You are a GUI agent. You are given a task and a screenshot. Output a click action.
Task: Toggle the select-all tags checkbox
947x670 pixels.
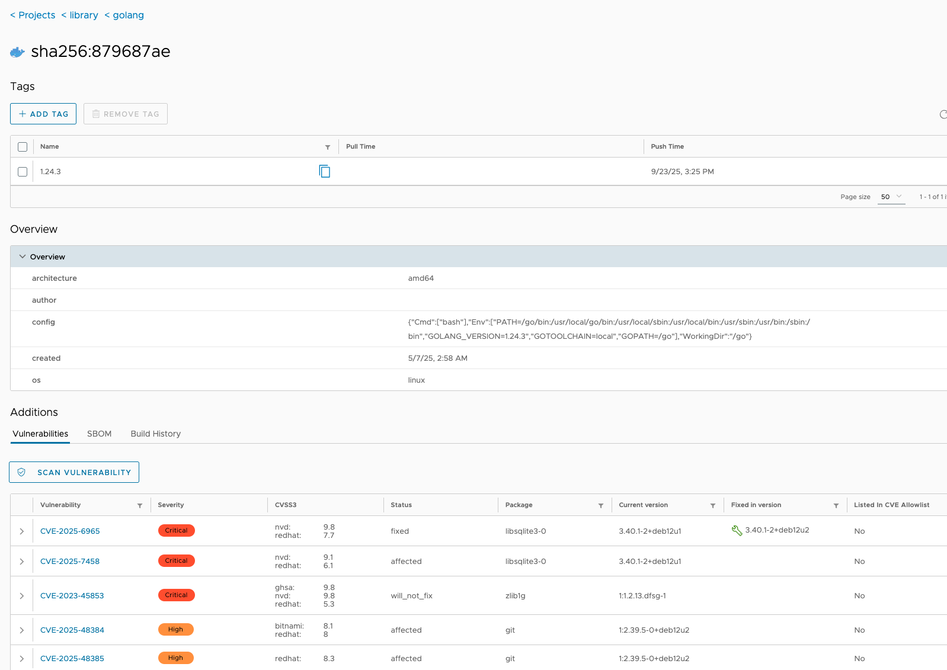tap(23, 147)
